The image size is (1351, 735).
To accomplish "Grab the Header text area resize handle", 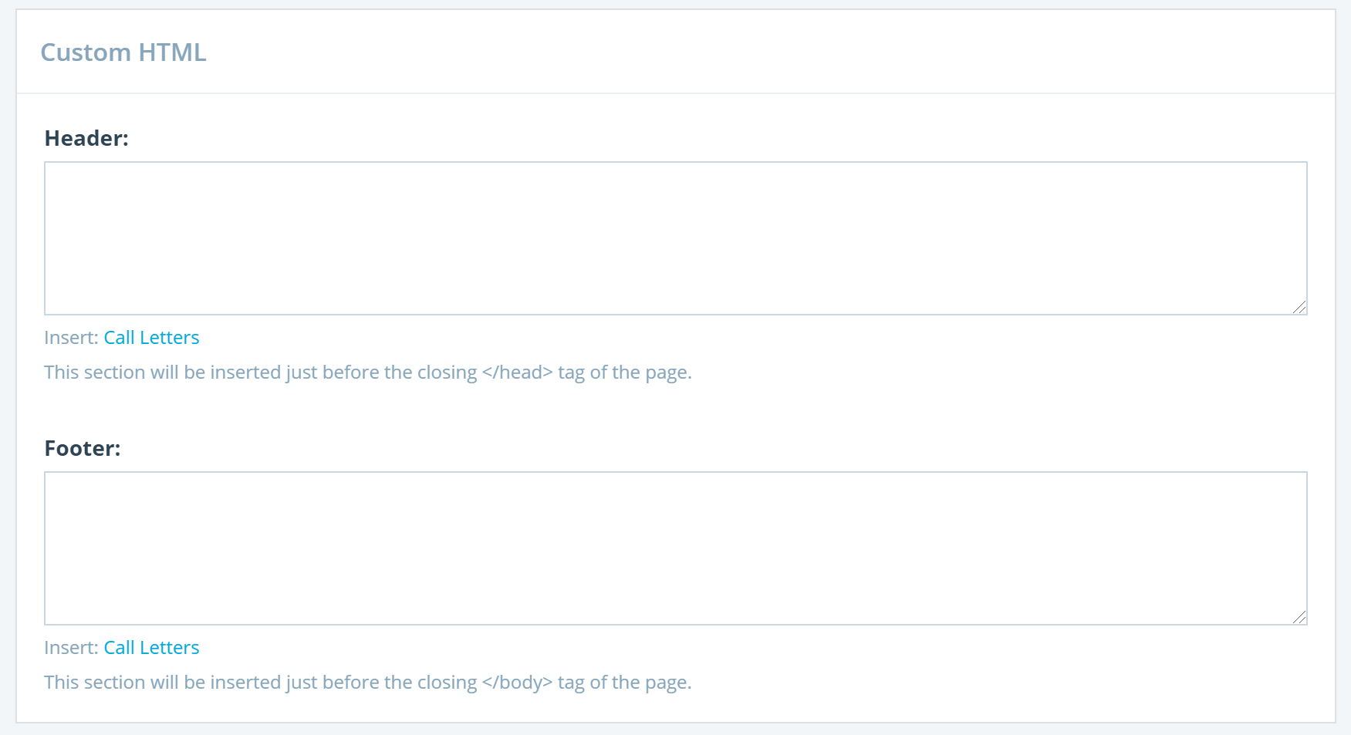I will [x=1299, y=307].
